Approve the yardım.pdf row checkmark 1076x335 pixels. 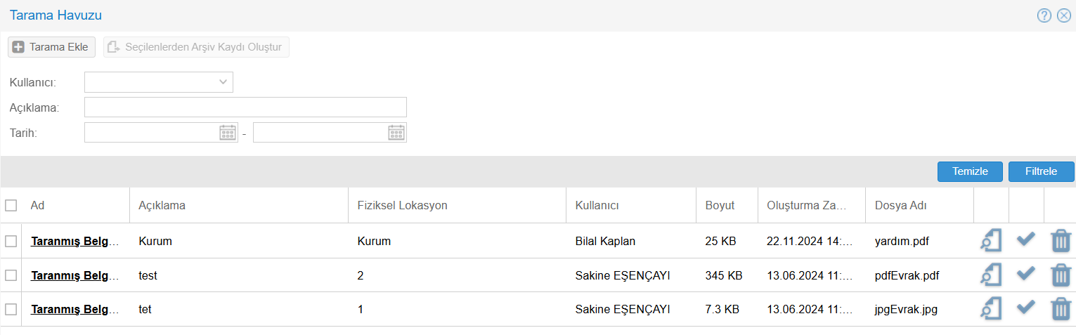coord(1026,240)
